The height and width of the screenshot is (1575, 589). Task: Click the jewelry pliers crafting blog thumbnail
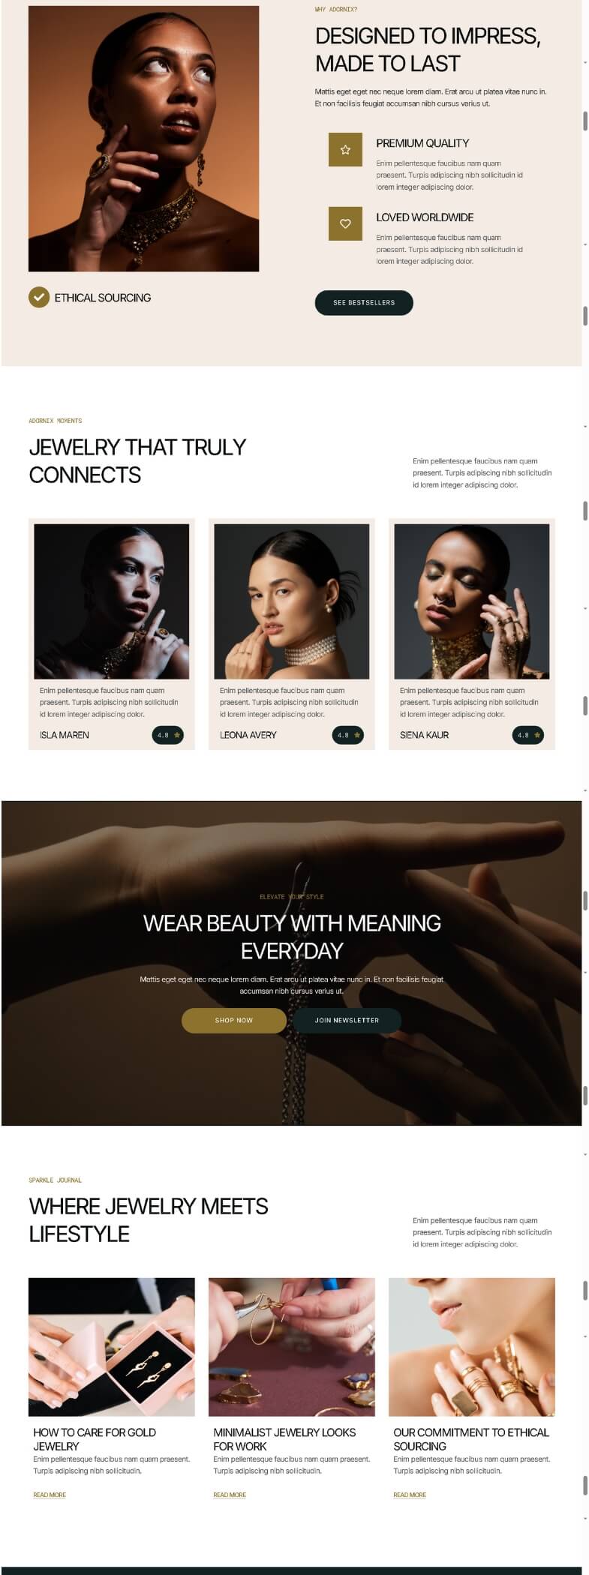(x=292, y=1347)
